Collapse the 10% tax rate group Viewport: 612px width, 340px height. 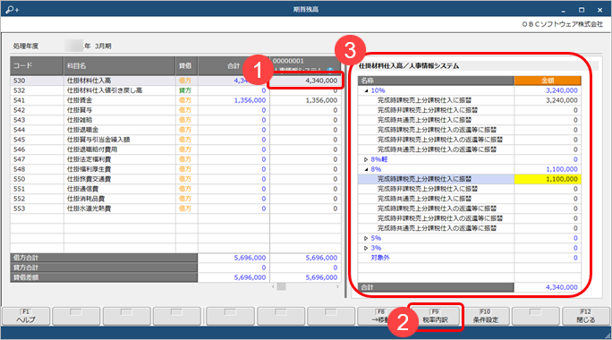click(x=366, y=90)
